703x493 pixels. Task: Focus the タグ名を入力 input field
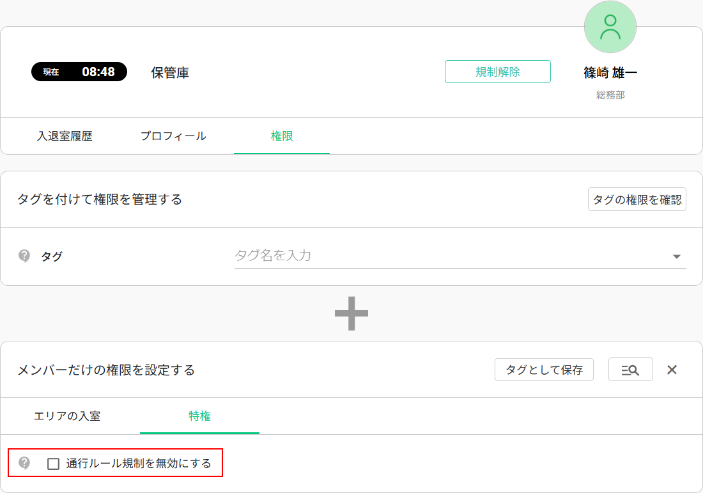tap(447, 256)
